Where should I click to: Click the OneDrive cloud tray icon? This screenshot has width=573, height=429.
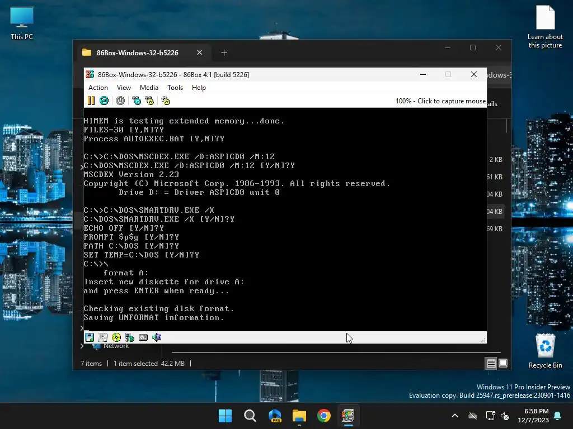(473, 416)
